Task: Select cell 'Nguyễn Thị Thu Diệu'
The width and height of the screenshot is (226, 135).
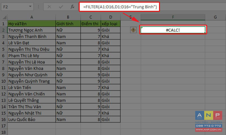Action: tap(32, 49)
